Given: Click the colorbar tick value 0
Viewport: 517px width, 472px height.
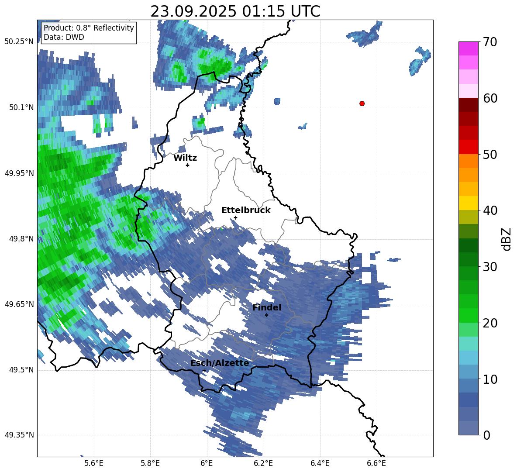Looking at the screenshot, I should (x=486, y=435).
